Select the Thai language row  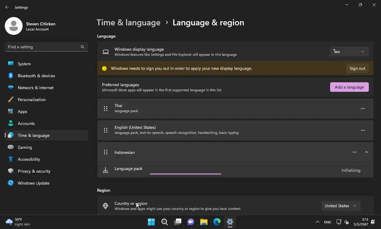[x=235, y=109]
